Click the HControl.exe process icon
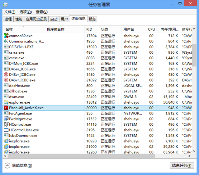 click(6, 124)
